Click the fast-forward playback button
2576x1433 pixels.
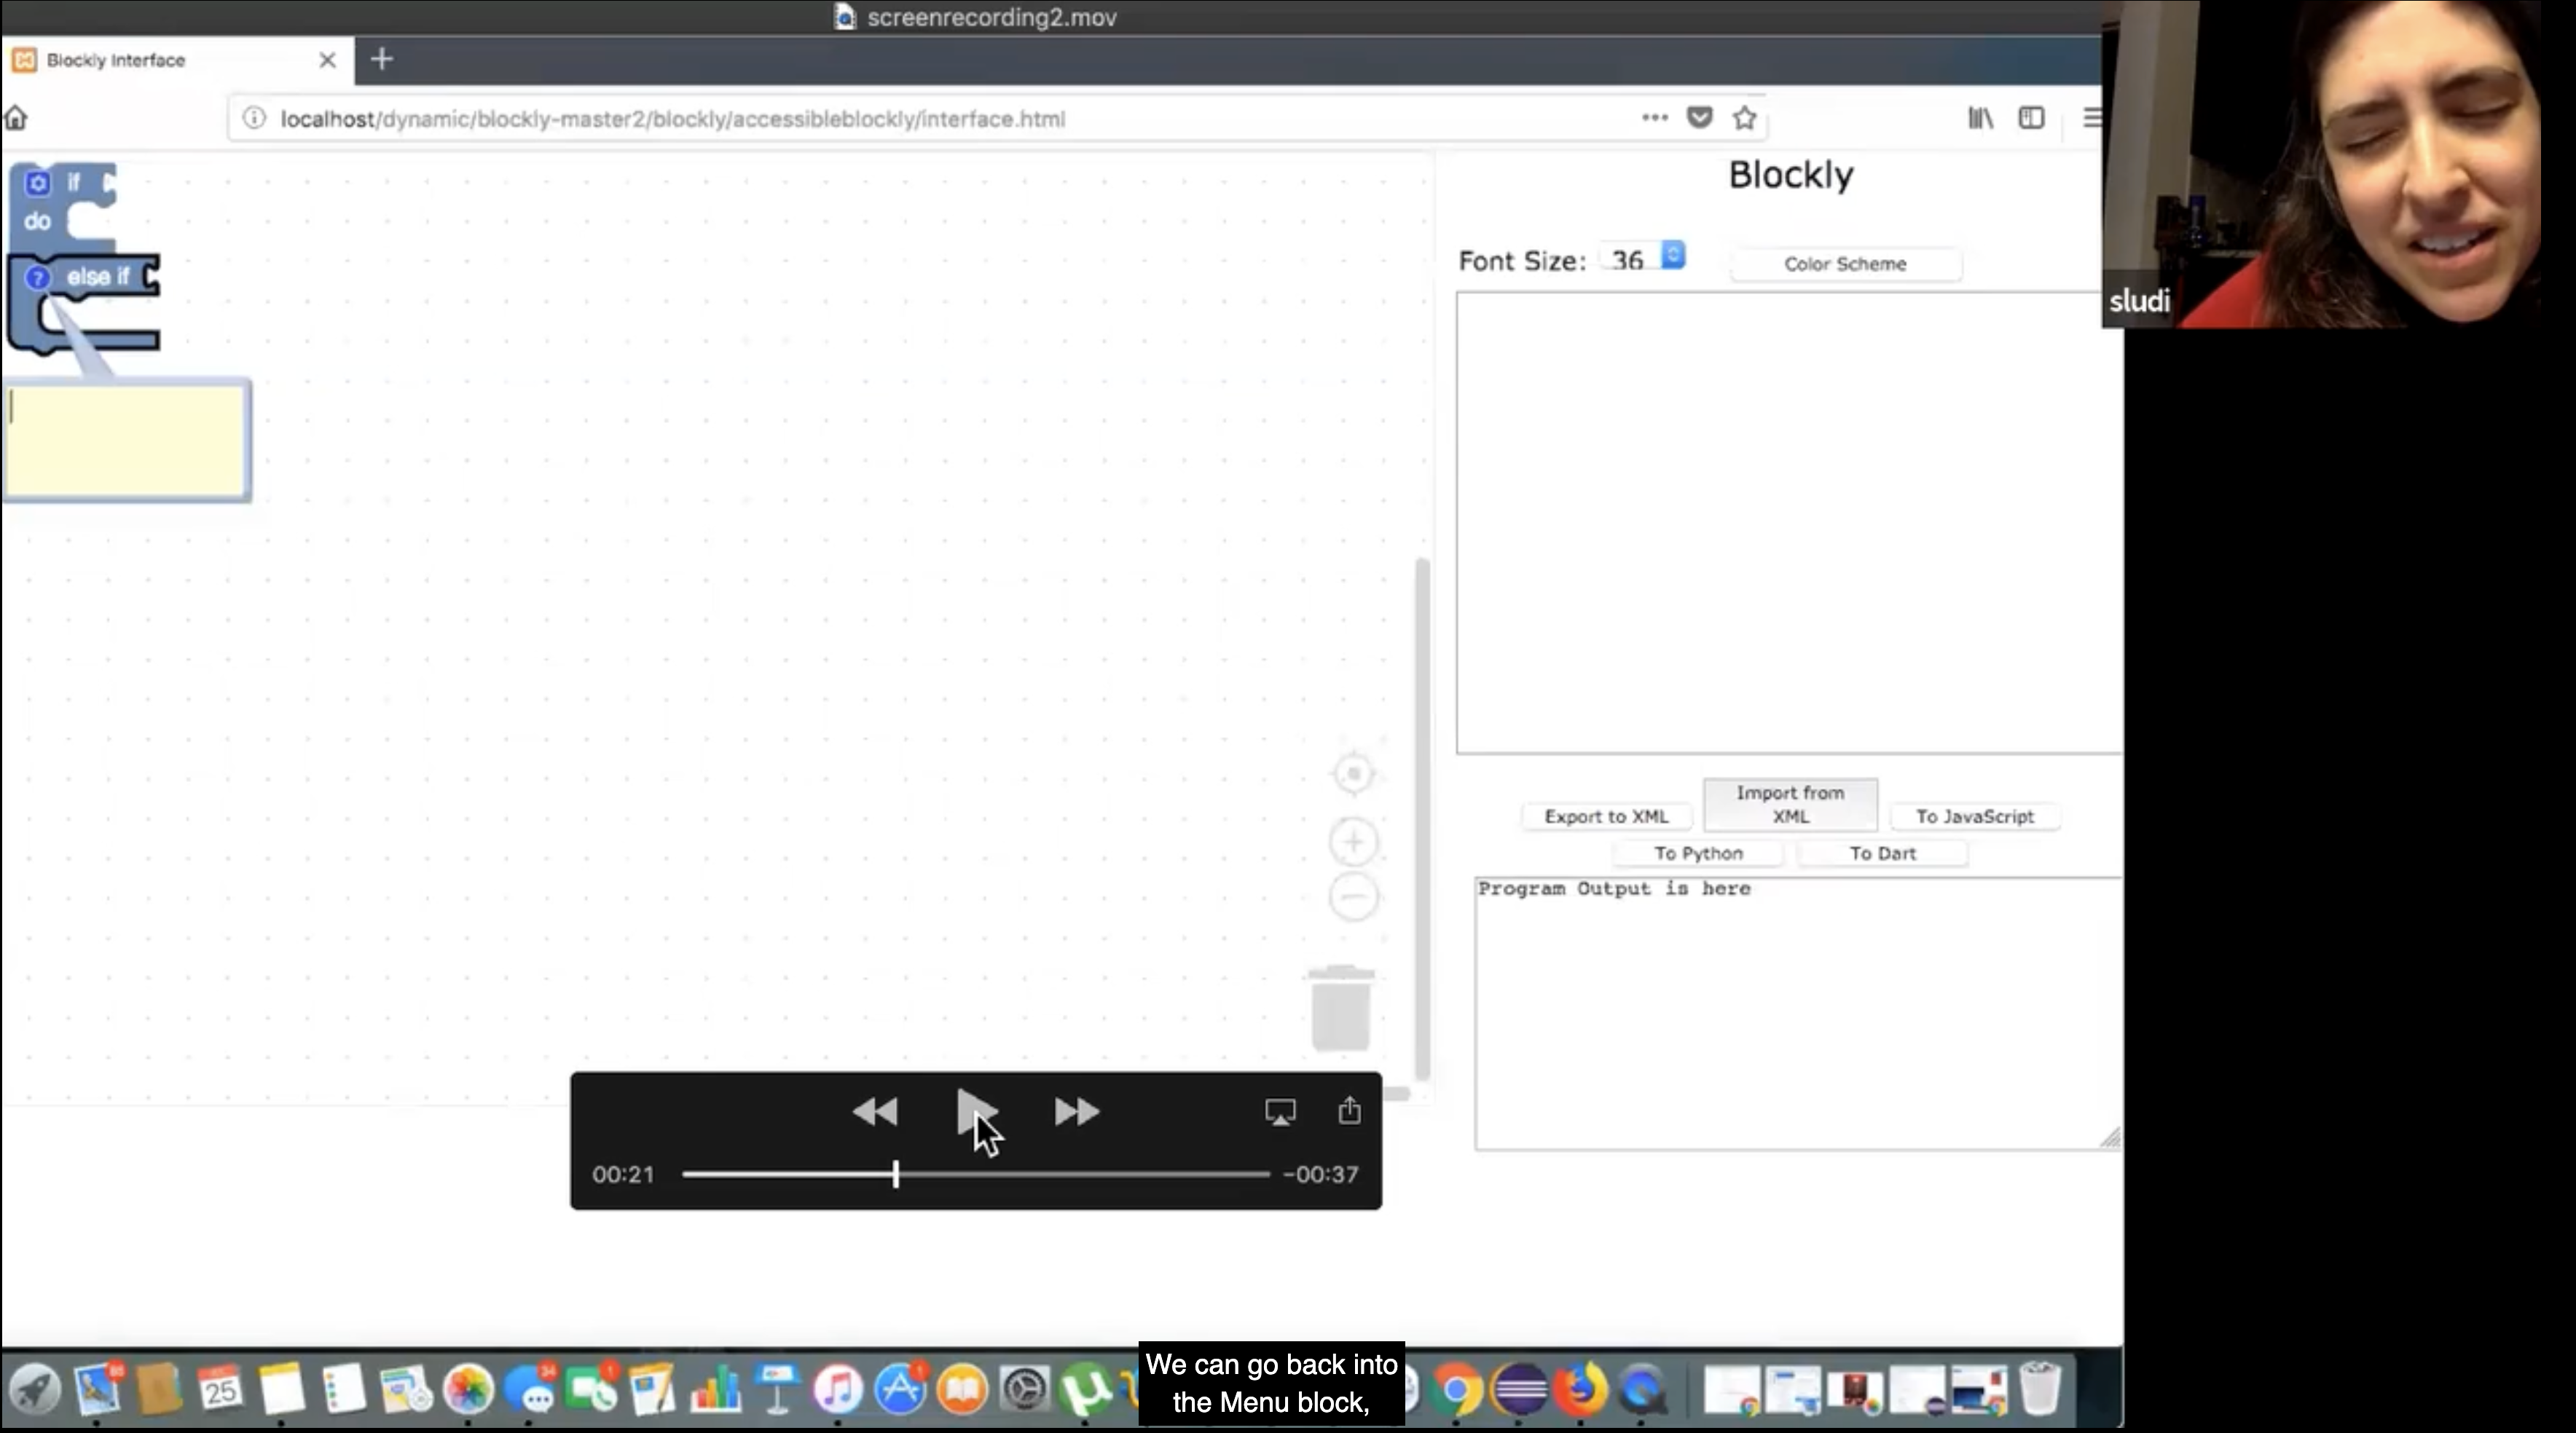(1077, 1111)
